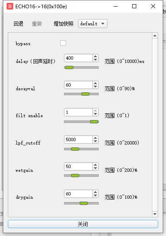
Task: Click the scrollbar up arrow
Action: 155,36
